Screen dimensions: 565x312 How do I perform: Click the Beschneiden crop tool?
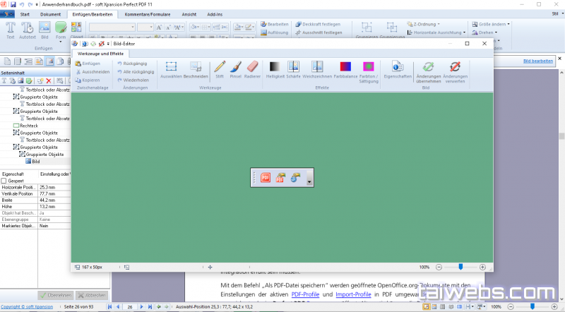coord(195,69)
